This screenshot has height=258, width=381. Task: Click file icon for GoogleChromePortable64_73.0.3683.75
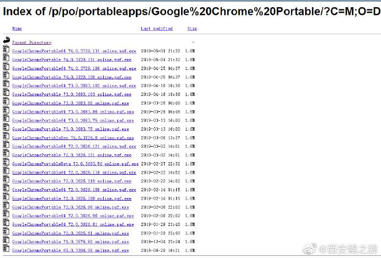pyautogui.click(x=6, y=118)
